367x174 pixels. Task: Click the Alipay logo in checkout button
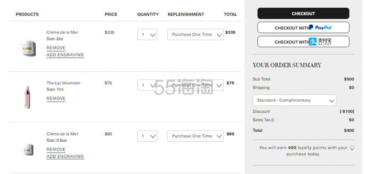pos(320,42)
